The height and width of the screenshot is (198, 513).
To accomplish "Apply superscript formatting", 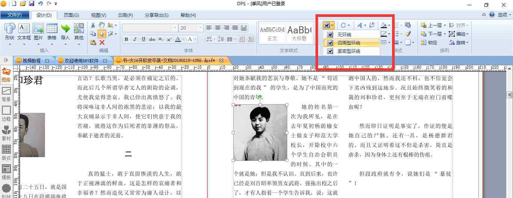I will point(169,39).
